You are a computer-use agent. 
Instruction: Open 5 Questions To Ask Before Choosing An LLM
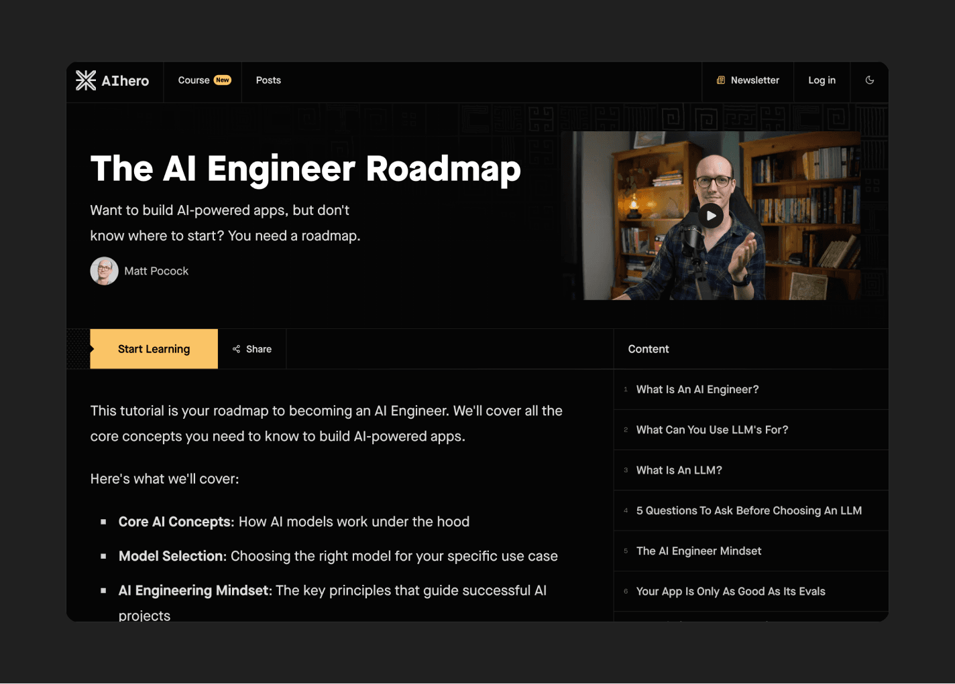coord(748,510)
